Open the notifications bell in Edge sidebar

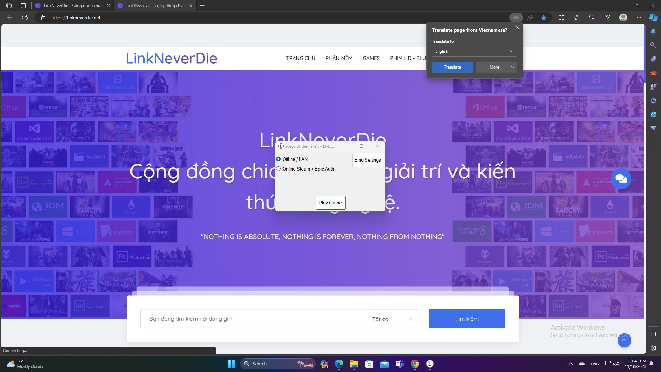coord(653,32)
